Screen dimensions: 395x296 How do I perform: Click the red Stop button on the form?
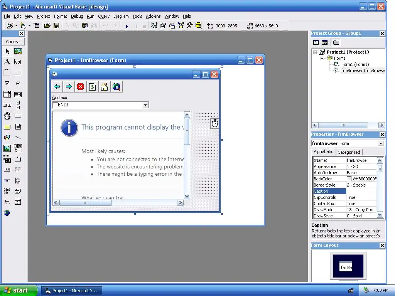pyautogui.click(x=81, y=87)
